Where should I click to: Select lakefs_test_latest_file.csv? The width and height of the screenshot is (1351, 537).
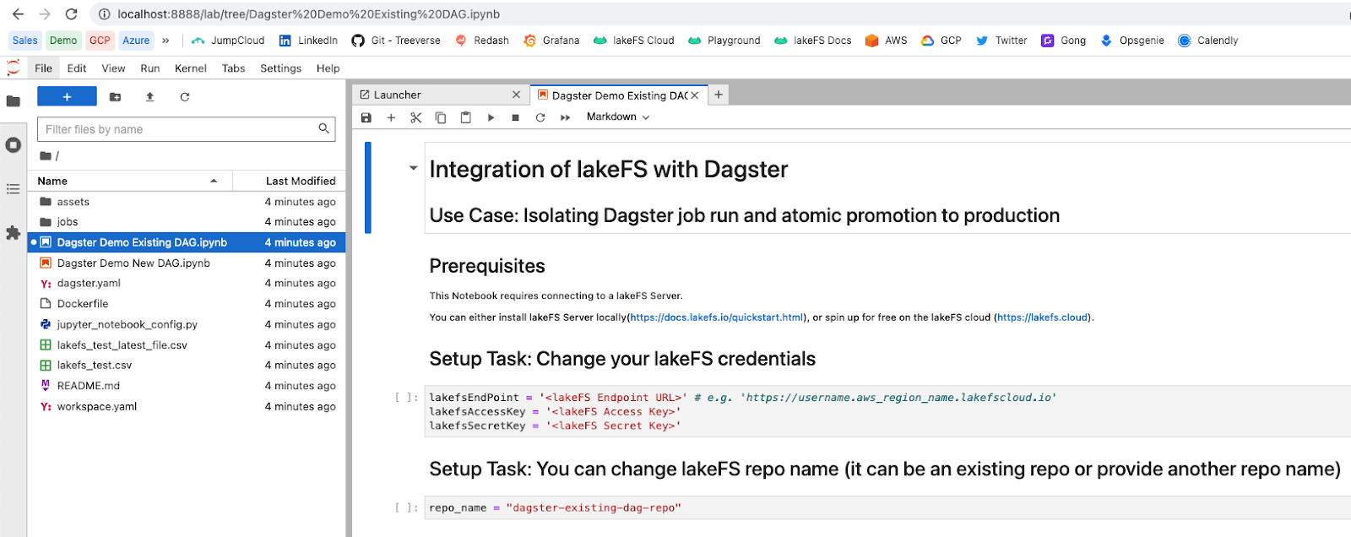pyautogui.click(x=187, y=345)
